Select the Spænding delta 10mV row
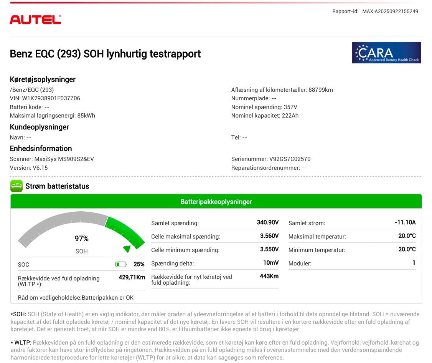The width and height of the screenshot is (432, 363). [x=215, y=264]
